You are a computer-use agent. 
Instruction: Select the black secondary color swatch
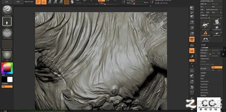4,79
